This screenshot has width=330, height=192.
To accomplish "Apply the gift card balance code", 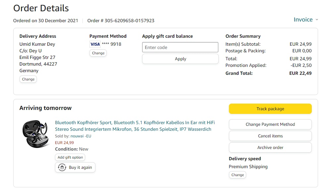I will point(180,59).
